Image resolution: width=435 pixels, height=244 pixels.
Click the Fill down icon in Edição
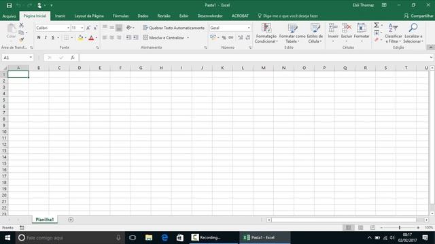[x=377, y=33]
